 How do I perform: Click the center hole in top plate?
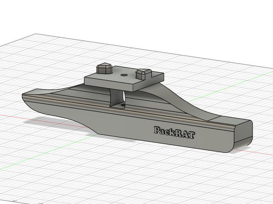point(124,75)
